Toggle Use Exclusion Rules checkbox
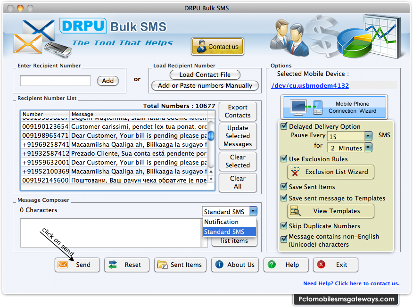Image resolution: width=413 pixels, height=307 pixels. coord(284,159)
